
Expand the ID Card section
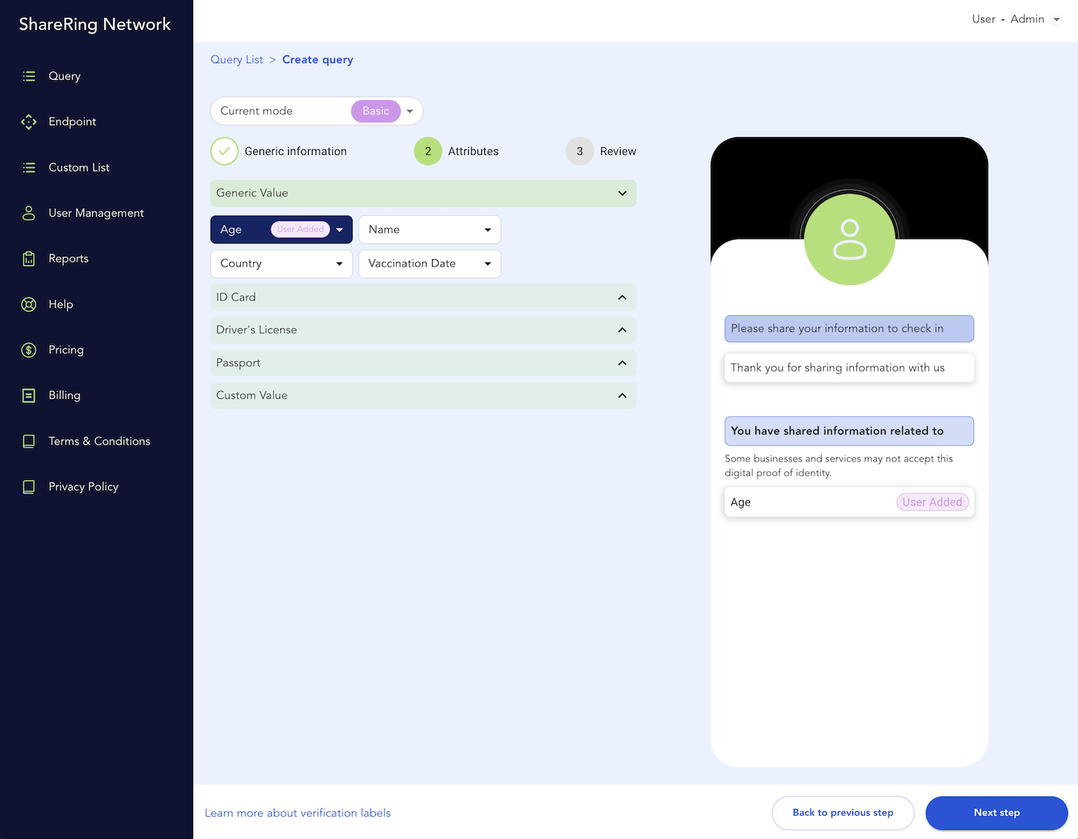[423, 297]
